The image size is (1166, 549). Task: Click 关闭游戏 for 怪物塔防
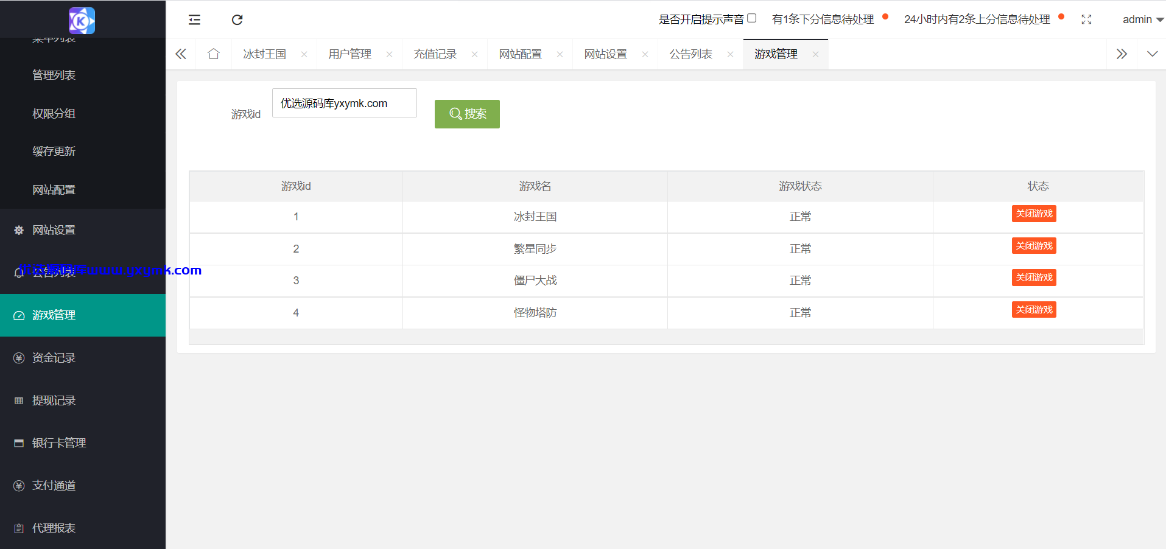coord(1034,310)
